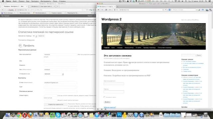Open Cyberduck yellow duck icon in dock
The image size is (213, 119).
[125, 115]
